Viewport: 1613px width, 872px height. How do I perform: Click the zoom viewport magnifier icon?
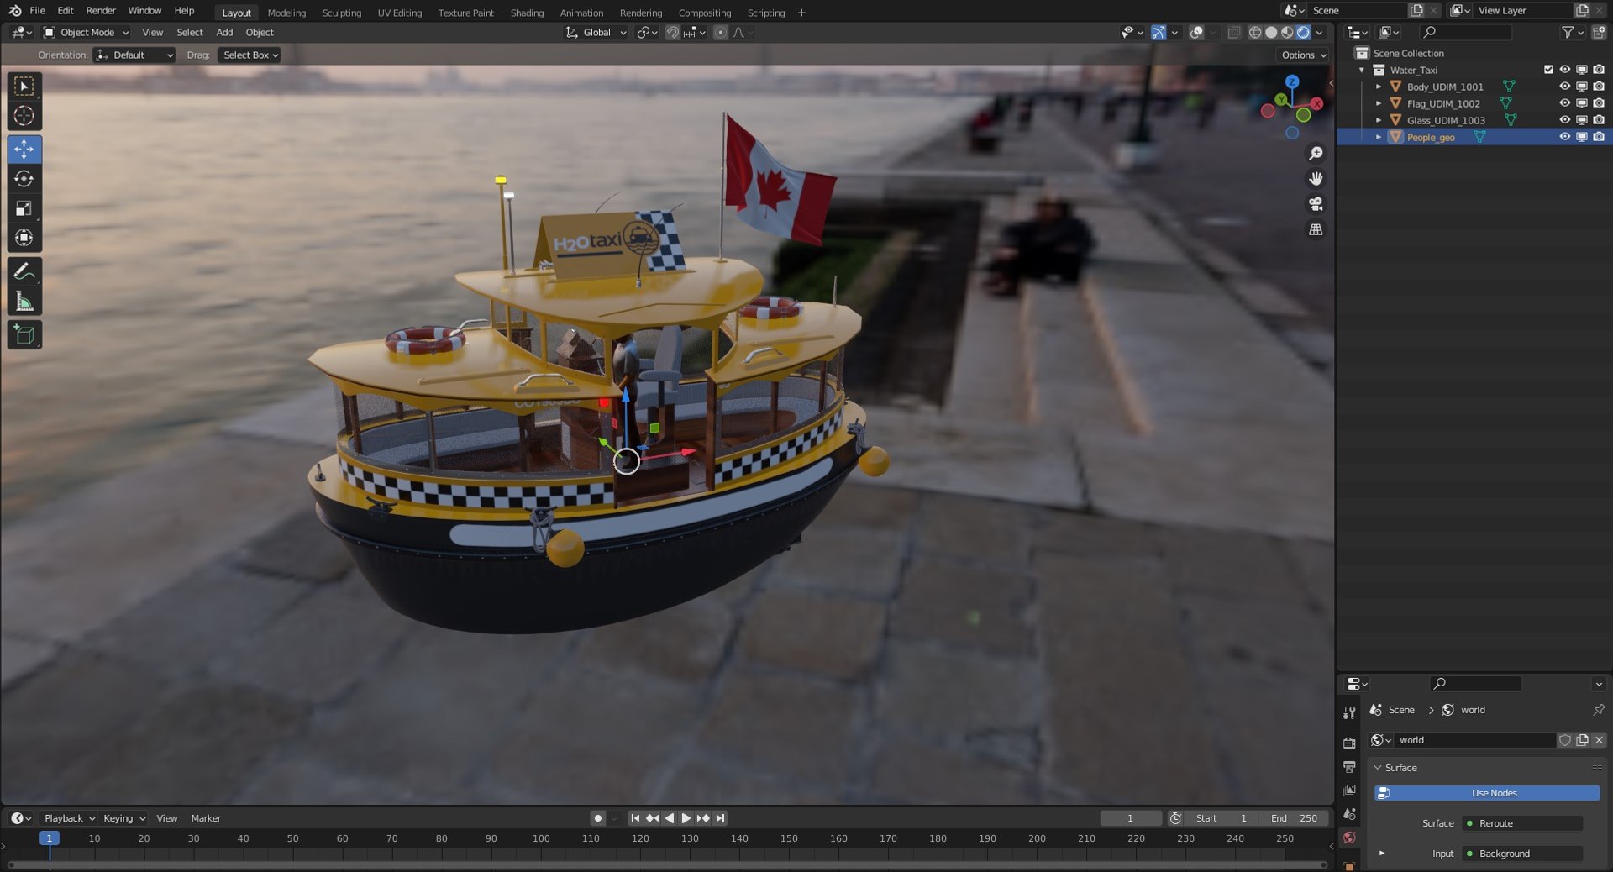[1316, 154]
